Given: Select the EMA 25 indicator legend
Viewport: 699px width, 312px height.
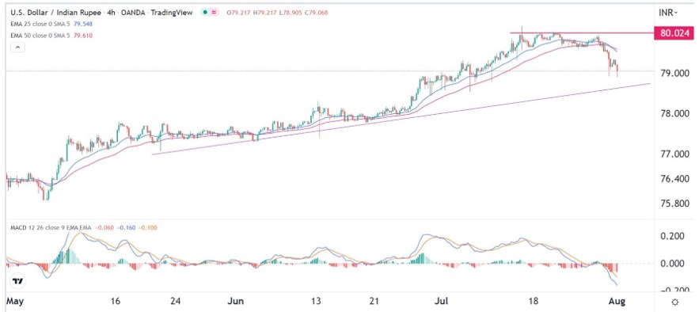Looking at the screenshot, I should pos(42,24).
